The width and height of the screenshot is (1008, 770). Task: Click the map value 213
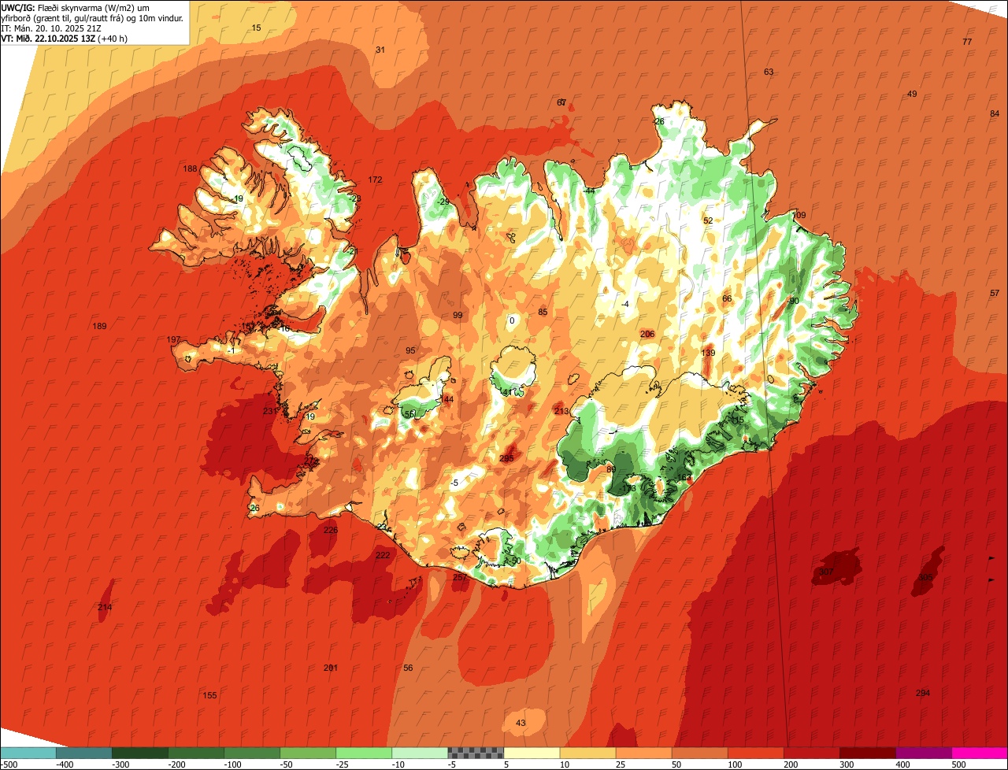click(561, 411)
